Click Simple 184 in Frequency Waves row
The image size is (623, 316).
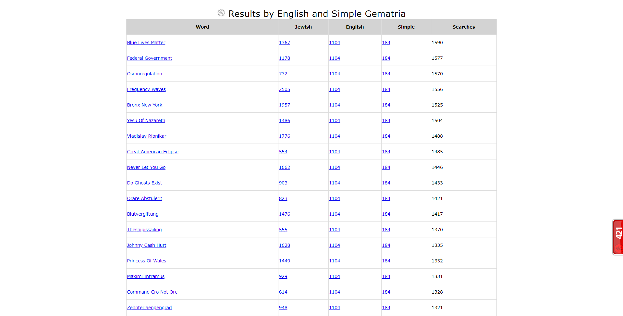click(386, 89)
